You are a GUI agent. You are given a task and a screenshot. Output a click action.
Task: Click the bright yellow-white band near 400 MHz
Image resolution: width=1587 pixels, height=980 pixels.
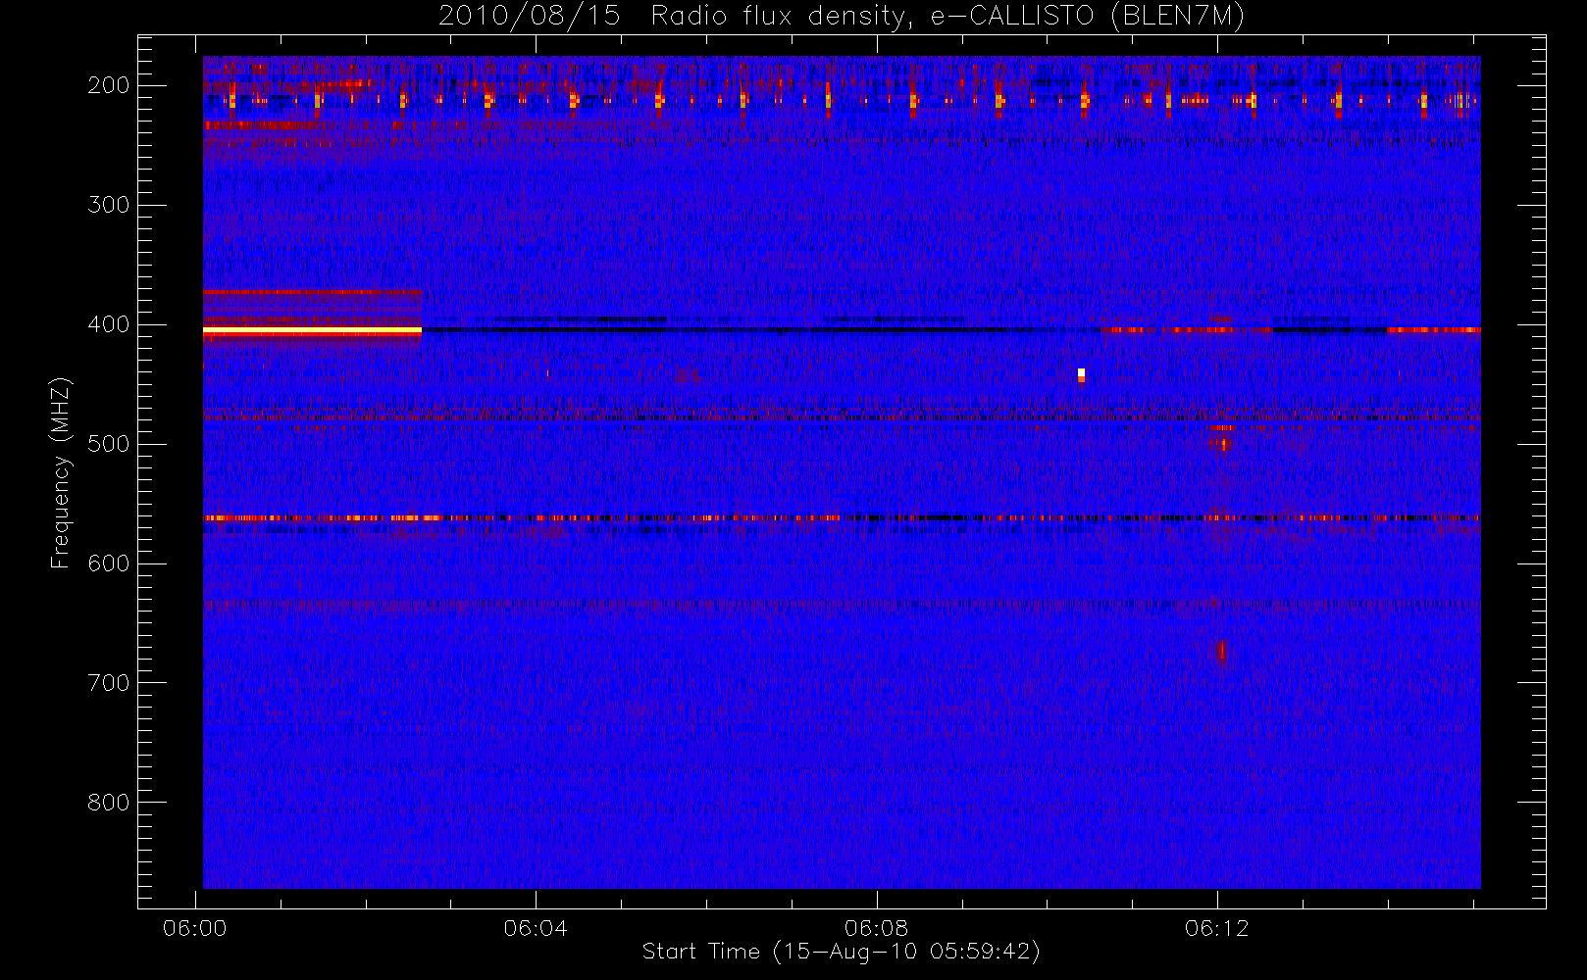pos(312,331)
